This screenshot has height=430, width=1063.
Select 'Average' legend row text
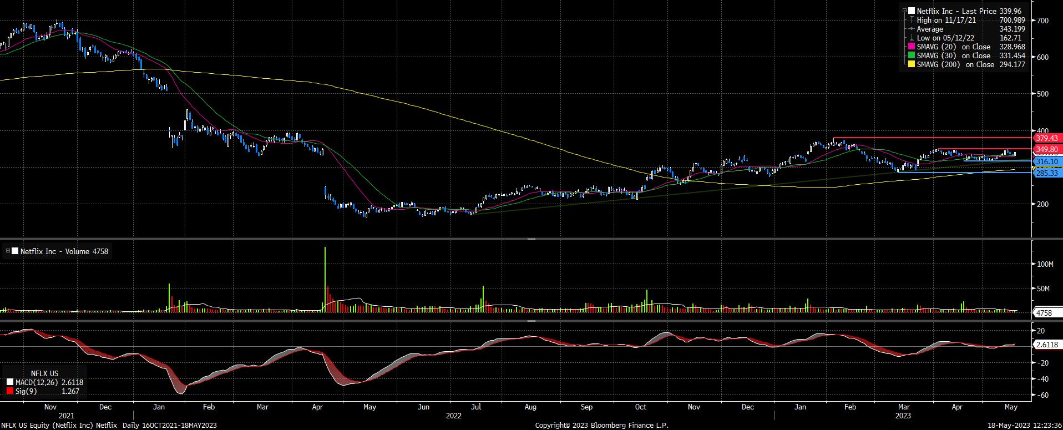coord(930,29)
